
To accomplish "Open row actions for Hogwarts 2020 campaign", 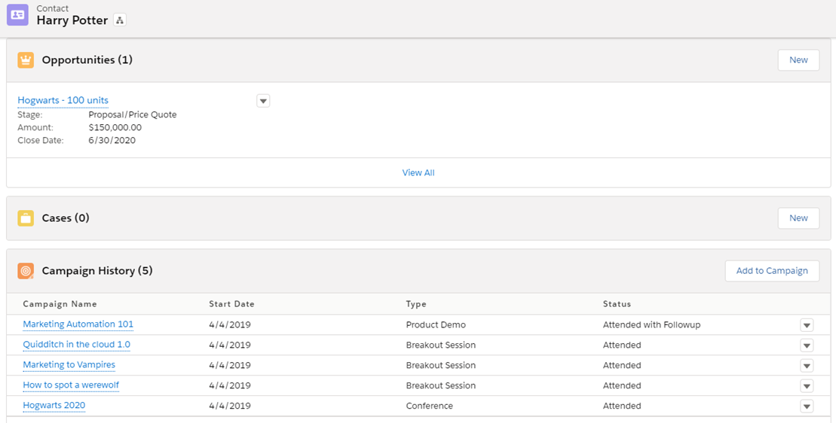I will point(807,406).
